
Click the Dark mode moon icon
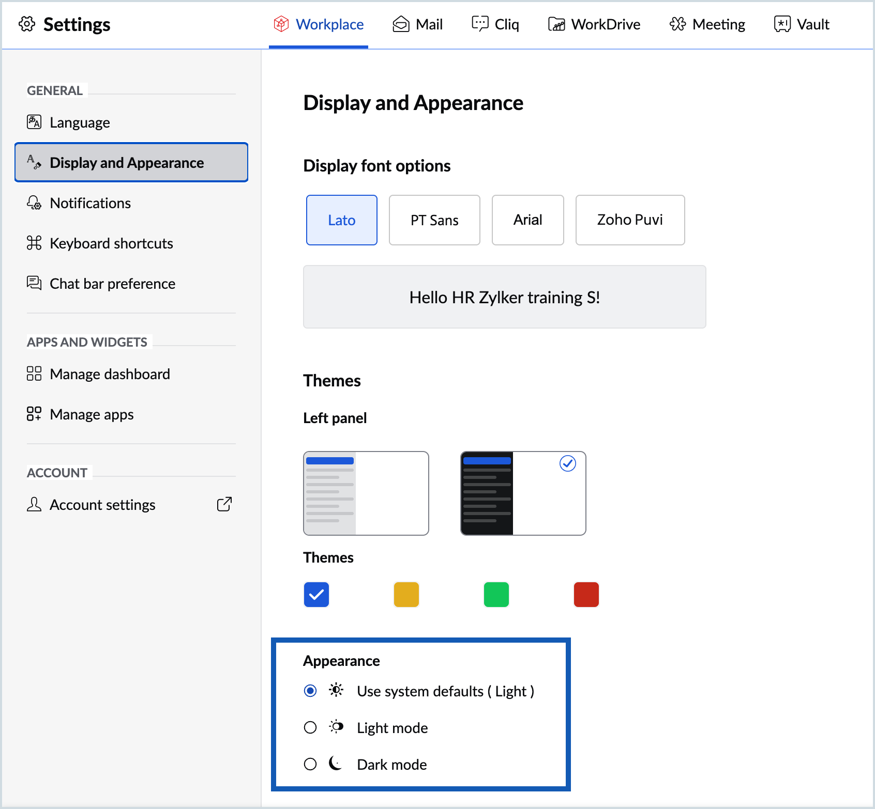(336, 764)
